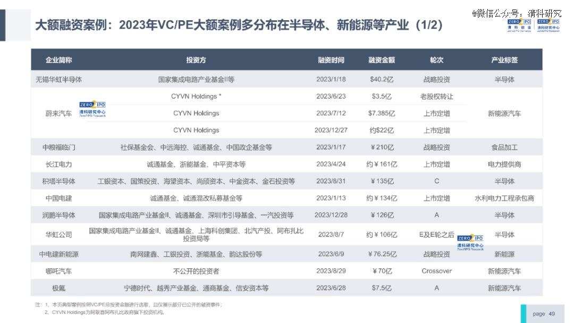The image size is (574, 323).
Task: Click the 工银资本、国策投资 investor cell
Action: pyautogui.click(x=196, y=182)
